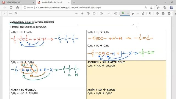Click the Save as icon

pos(169,13)
